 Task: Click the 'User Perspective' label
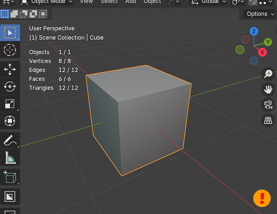[52, 28]
